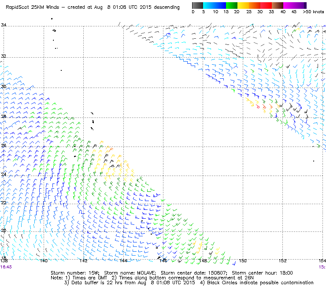Image resolution: width=326 pixels, height=286 pixels.
Task: Click the legend label '25'
Action: pyautogui.click(x=249, y=12)
